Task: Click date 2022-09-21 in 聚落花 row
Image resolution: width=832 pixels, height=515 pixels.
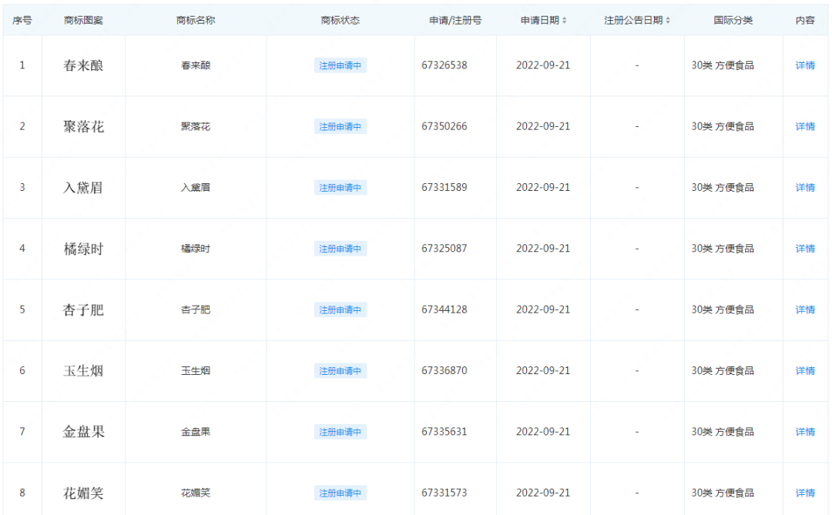Action: [543, 126]
